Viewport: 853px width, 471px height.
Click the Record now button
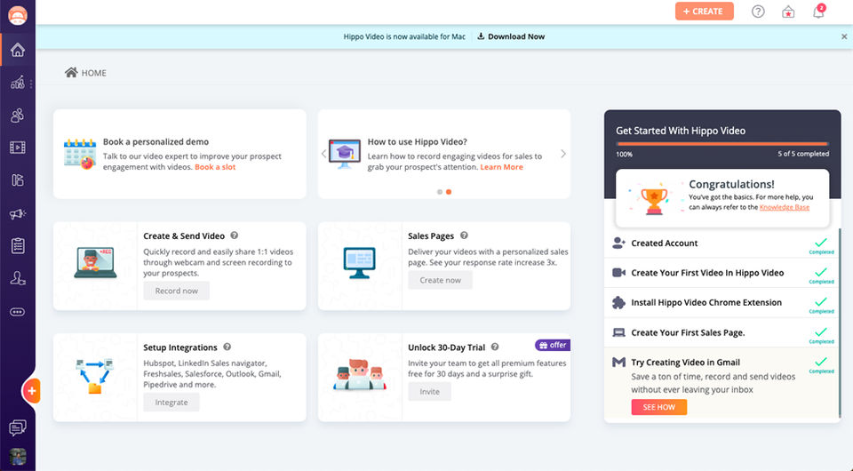point(176,291)
